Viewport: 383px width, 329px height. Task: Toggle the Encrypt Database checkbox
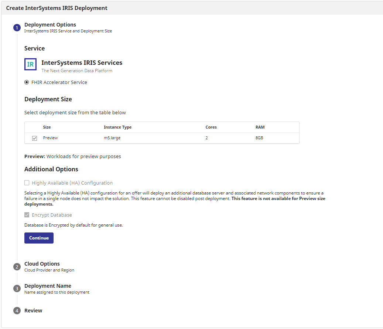point(27,215)
